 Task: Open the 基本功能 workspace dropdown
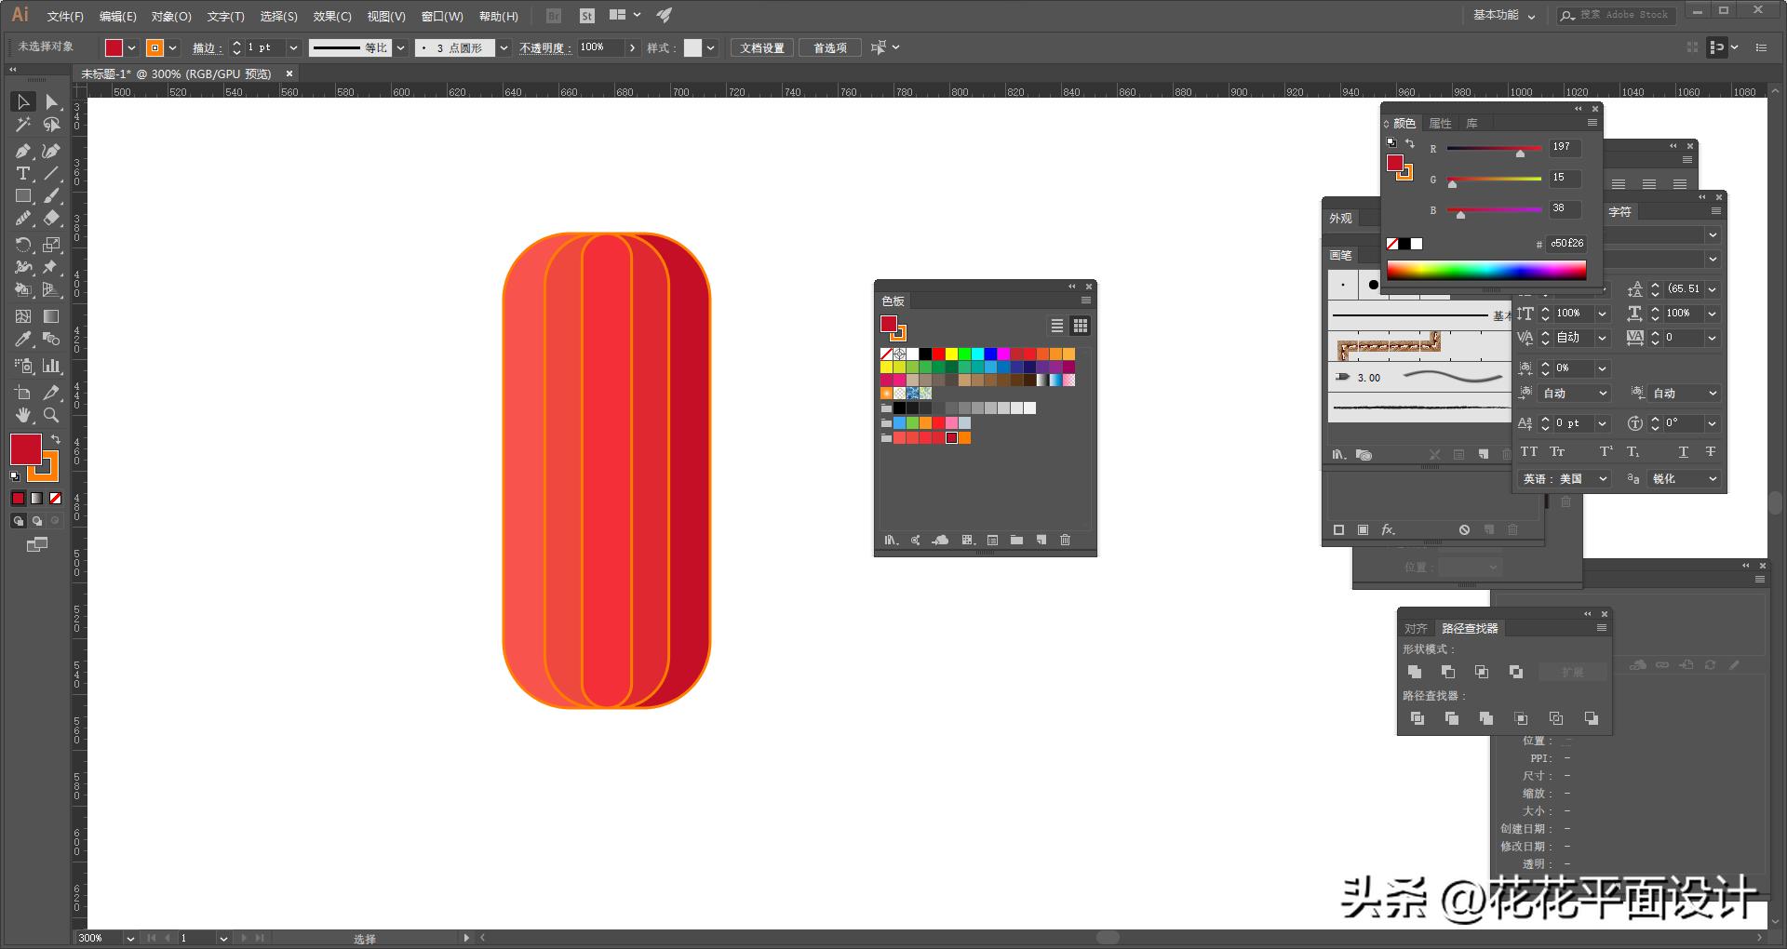tap(1504, 16)
